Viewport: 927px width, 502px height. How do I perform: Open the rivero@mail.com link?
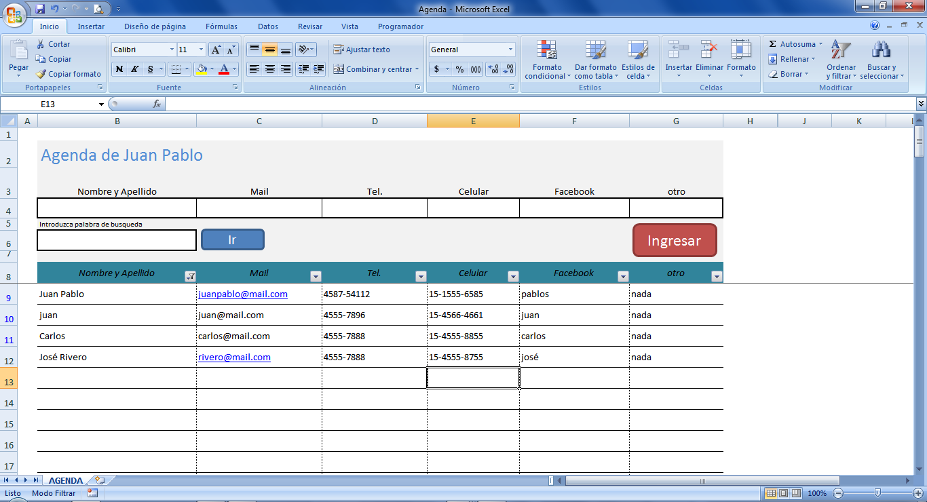(x=234, y=358)
